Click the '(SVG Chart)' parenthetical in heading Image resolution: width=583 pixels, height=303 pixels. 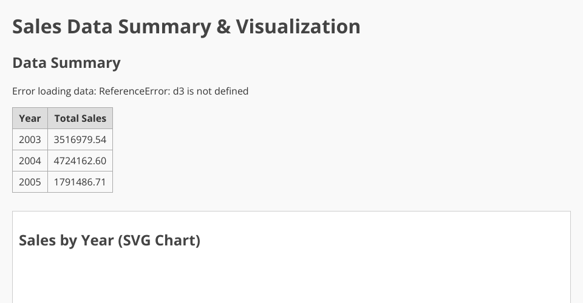pyautogui.click(x=159, y=241)
